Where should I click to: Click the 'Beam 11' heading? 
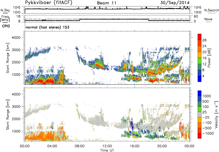click(x=106, y=3)
